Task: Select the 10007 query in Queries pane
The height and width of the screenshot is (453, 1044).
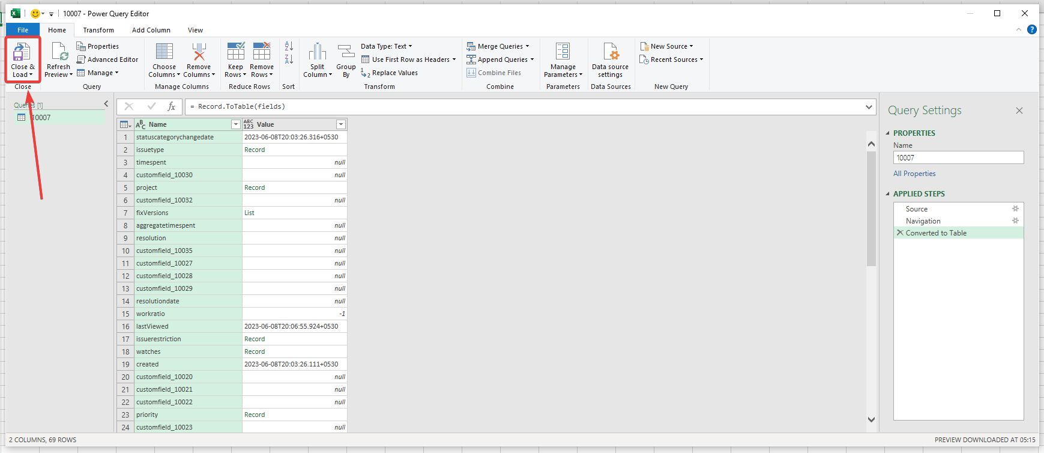Action: [x=59, y=118]
